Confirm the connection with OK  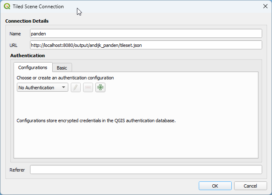click(x=215, y=186)
